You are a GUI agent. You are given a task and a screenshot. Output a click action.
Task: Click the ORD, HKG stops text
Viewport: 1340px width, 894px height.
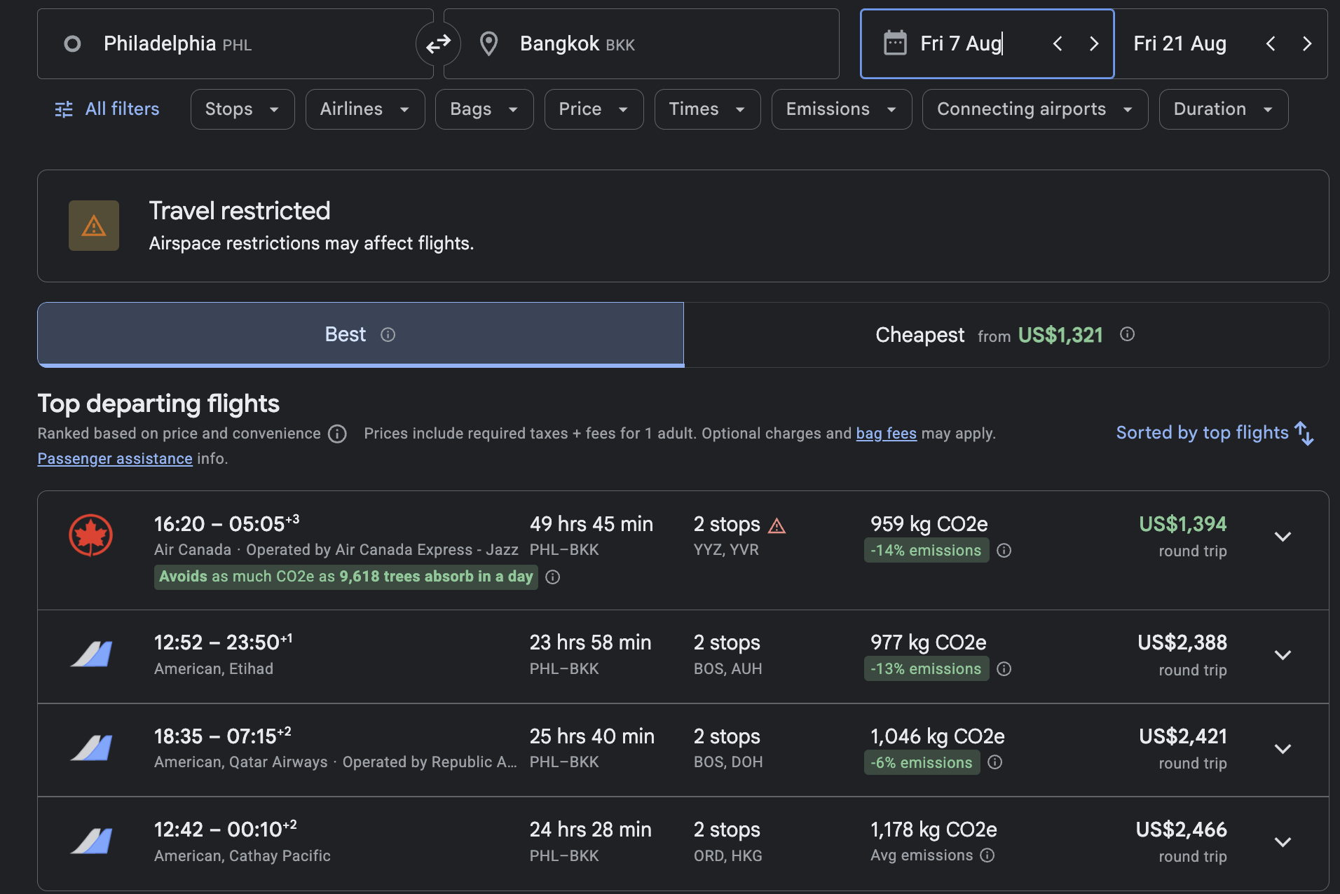[727, 856]
